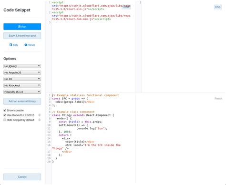Click info icon beside Use BabelJS / ES2015

point(40,115)
